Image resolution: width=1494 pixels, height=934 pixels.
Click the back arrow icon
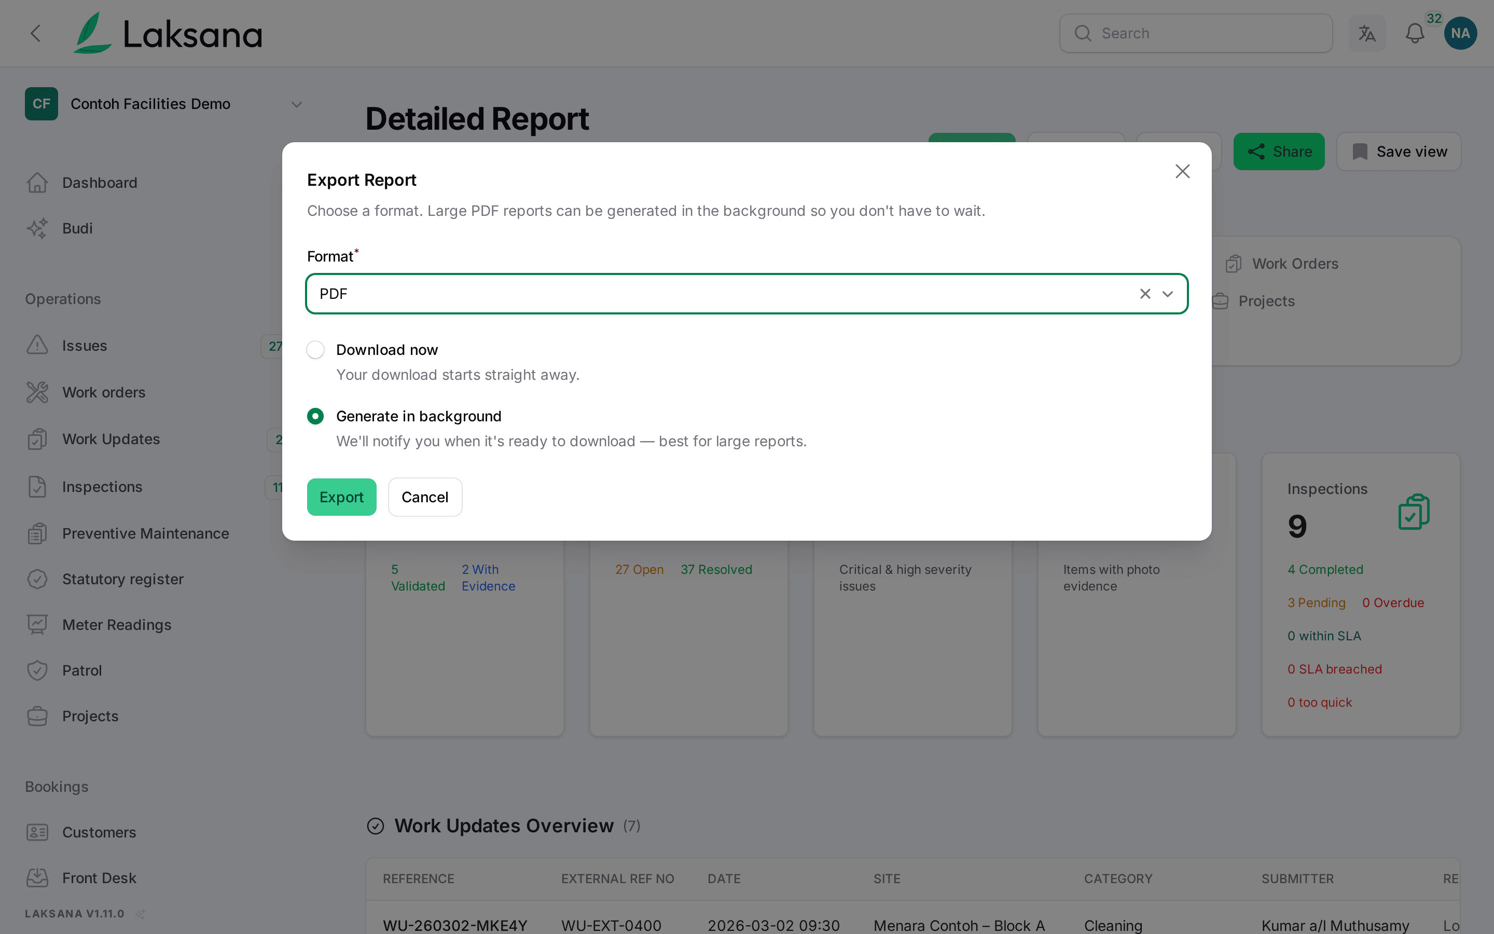pyautogui.click(x=36, y=33)
